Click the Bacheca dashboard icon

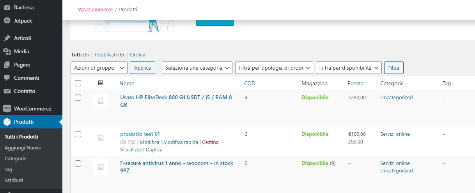[x=7, y=7]
